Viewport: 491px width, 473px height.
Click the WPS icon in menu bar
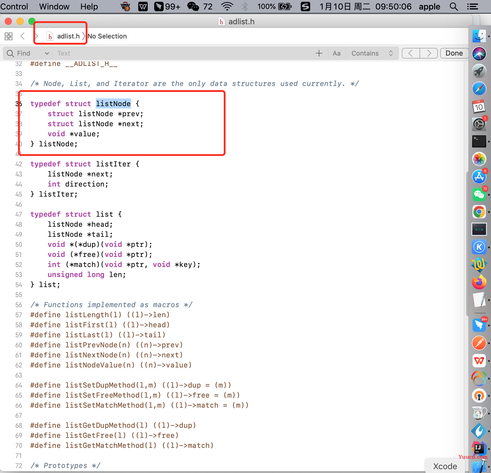143,7
